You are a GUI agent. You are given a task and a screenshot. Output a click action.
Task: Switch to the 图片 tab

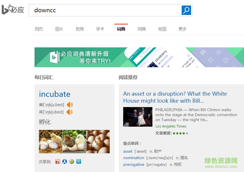pyautogui.click(x=59, y=29)
